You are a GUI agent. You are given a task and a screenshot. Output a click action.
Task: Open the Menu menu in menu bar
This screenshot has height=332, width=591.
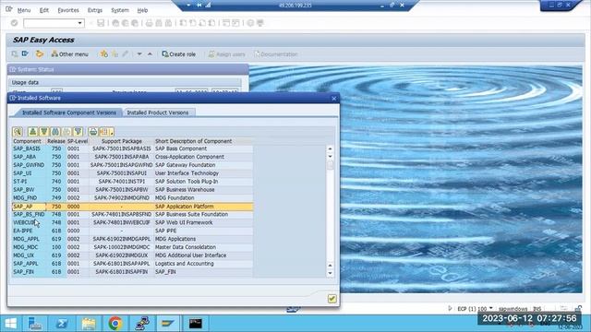(x=24, y=10)
